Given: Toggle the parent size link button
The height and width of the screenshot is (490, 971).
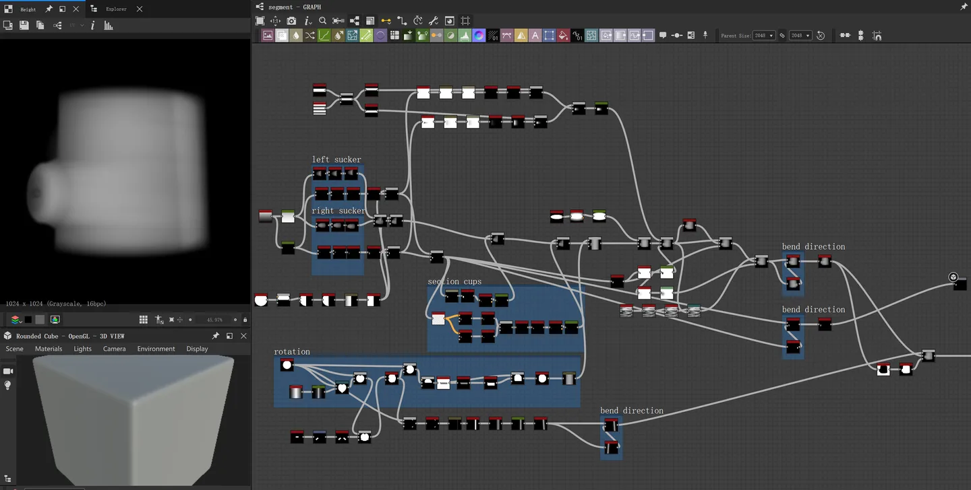Looking at the screenshot, I should point(782,36).
